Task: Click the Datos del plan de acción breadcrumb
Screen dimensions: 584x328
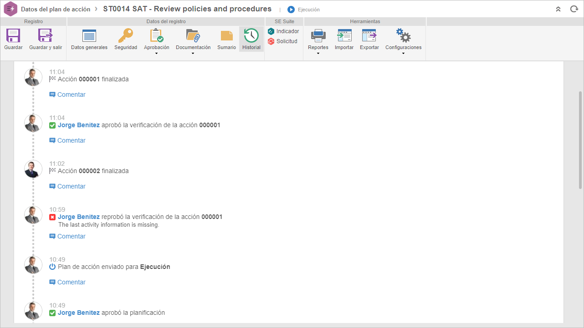Action: pos(56,9)
